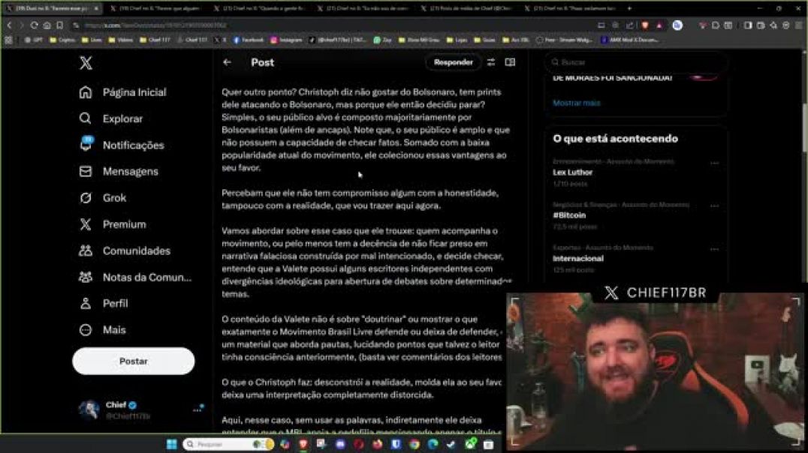Open Mensagens envelope icon
808x453 pixels.
pos(86,172)
